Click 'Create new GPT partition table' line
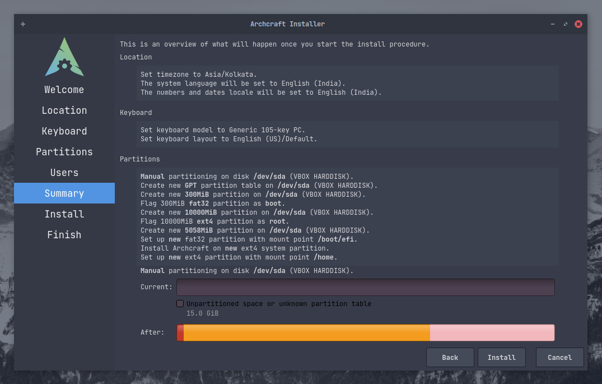 point(259,186)
